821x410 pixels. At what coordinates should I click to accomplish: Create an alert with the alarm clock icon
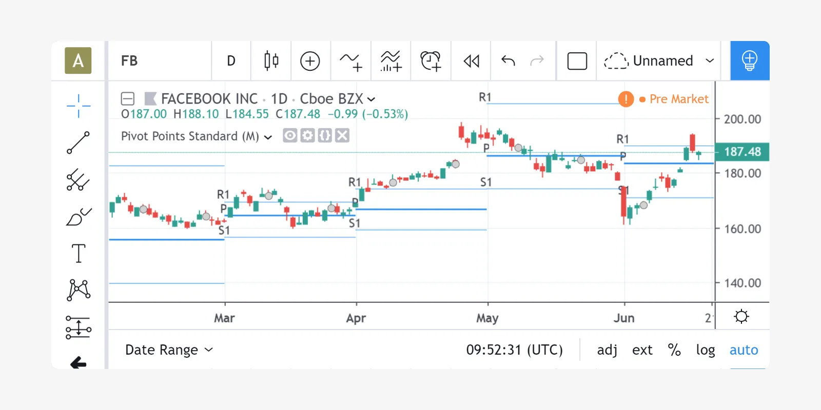(431, 61)
